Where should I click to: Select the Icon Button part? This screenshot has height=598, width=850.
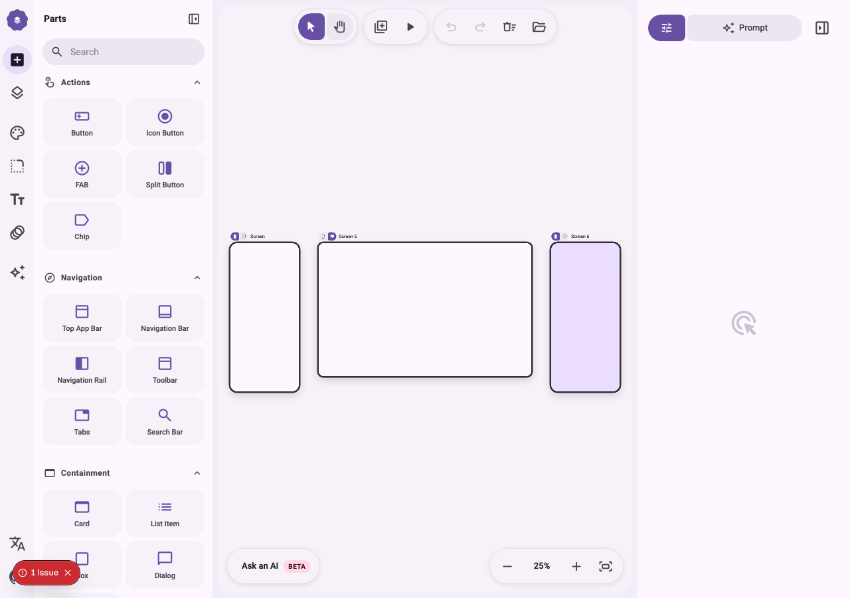pyautogui.click(x=165, y=122)
